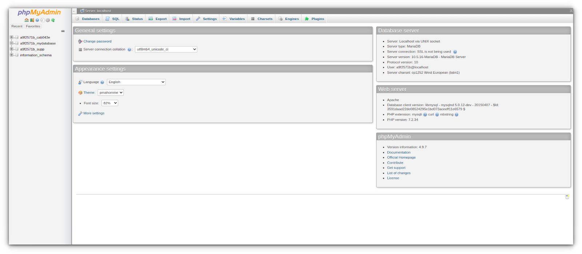This screenshot has width=582, height=254.
Task: Click help icon next to Server connection collation
Action: click(129, 49)
